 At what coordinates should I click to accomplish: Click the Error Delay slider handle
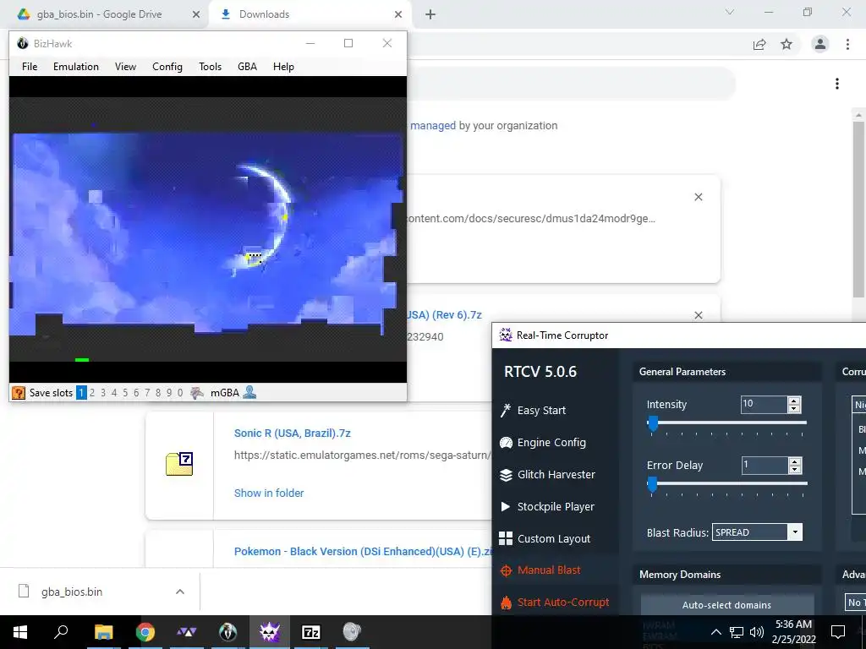coord(652,484)
